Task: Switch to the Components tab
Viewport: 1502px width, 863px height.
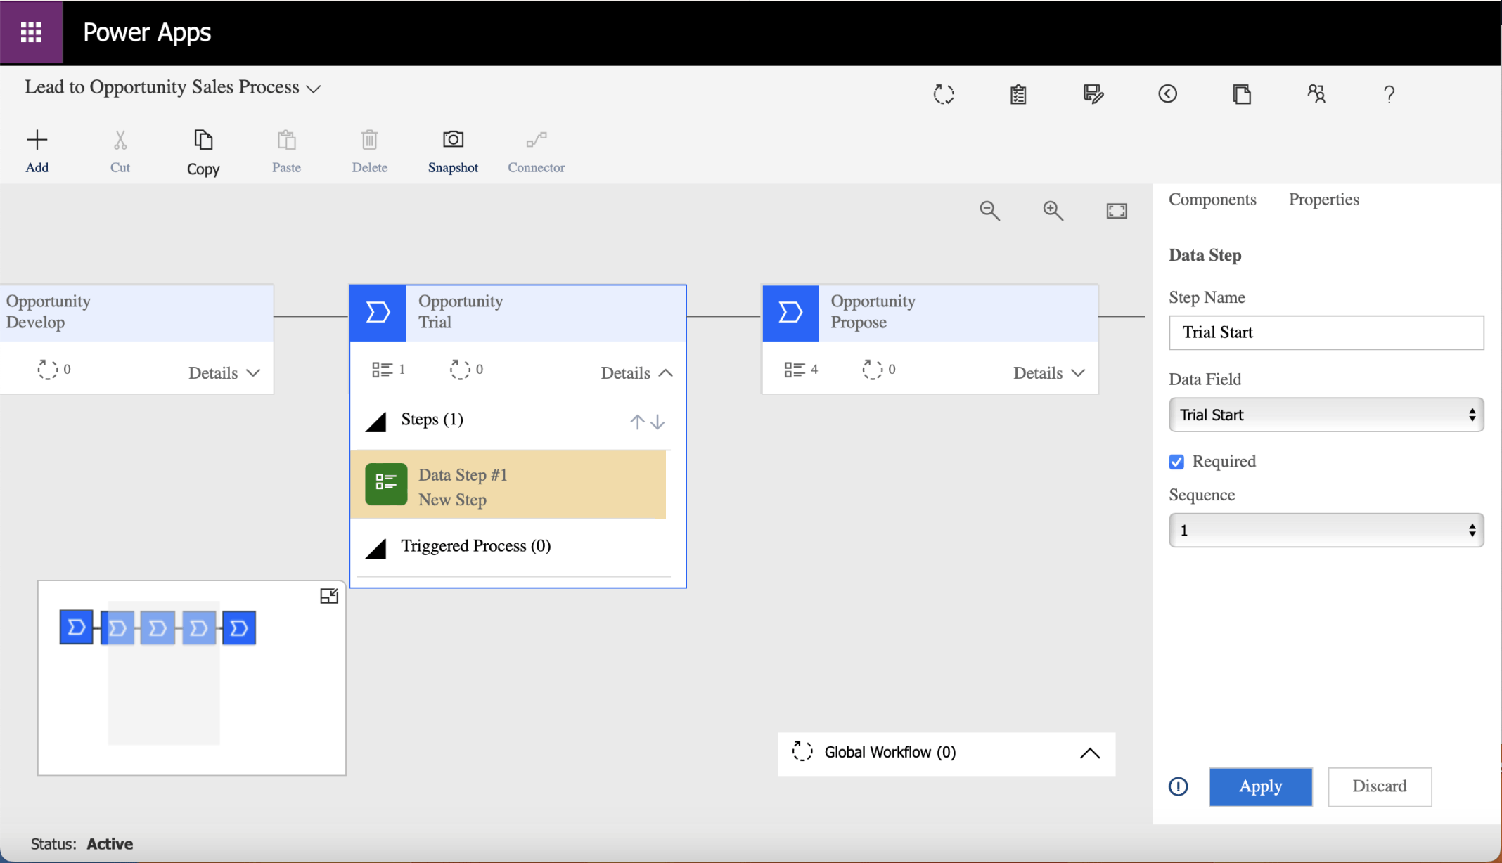Action: tap(1212, 200)
